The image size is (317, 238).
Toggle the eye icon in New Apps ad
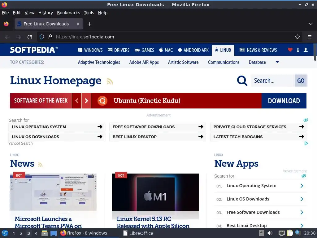(x=304, y=176)
